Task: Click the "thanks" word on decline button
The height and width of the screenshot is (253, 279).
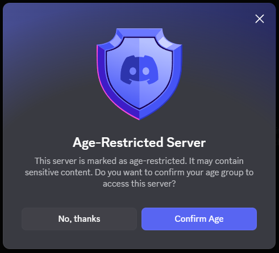Action: pos(87,219)
